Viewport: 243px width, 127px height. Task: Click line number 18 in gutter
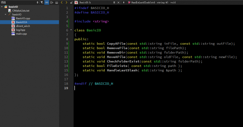pyautogui.click(x=66, y=84)
